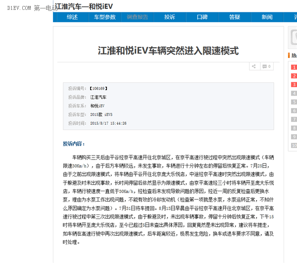Click the 投诉内容 heading
Viewport: 297px width, 263px height.
[74, 144]
